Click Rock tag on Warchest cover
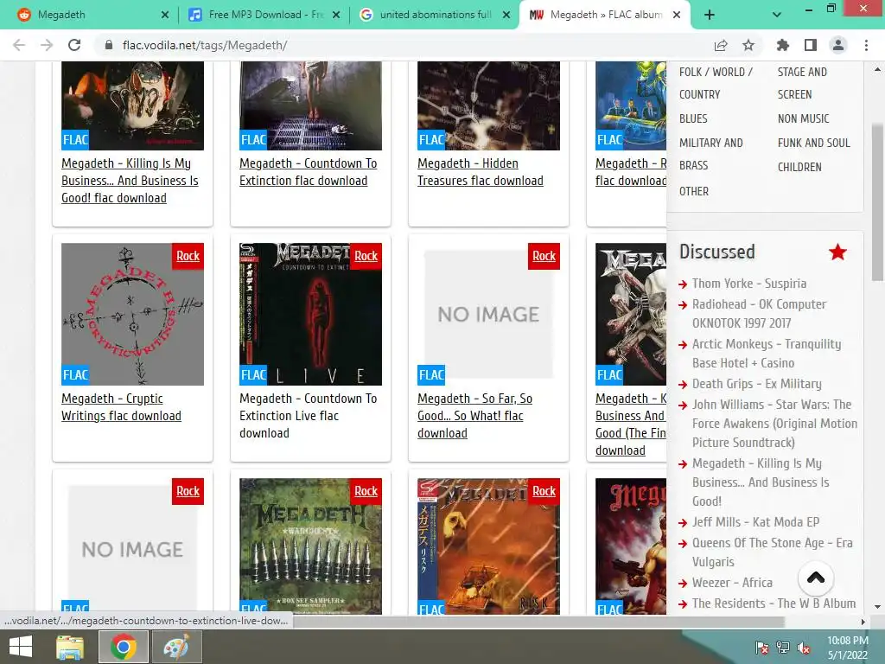885x664 pixels. [x=366, y=491]
